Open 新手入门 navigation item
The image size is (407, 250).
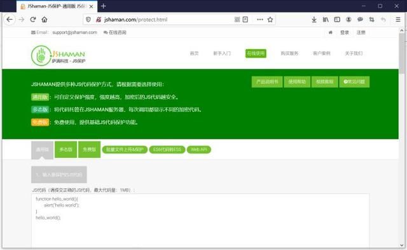point(222,53)
